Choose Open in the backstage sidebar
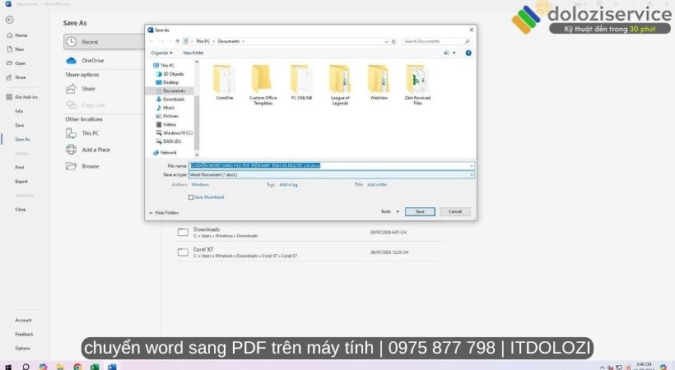The height and width of the screenshot is (370, 675). click(x=16, y=63)
